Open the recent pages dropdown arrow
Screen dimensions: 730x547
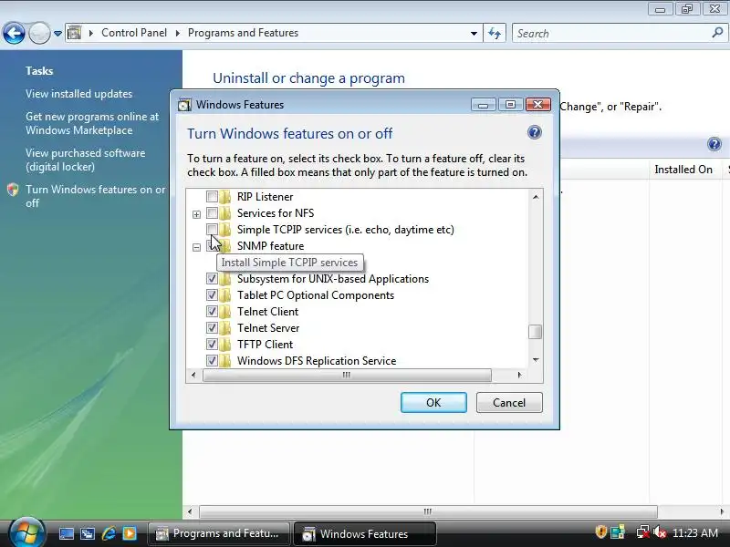[x=57, y=34]
